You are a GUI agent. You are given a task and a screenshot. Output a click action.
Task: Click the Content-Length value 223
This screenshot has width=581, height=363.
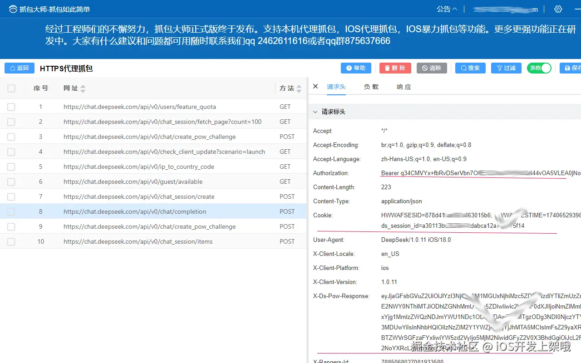point(386,187)
